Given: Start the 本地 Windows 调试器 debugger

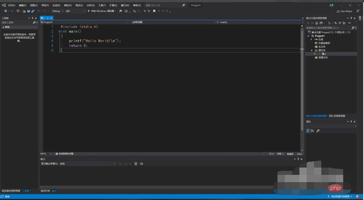Looking at the screenshot, I should point(101,11).
